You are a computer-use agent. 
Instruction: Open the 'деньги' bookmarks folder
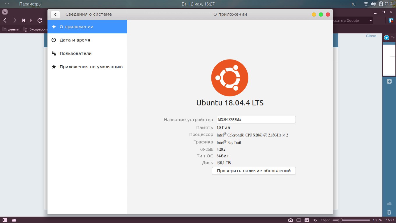(x=10, y=29)
